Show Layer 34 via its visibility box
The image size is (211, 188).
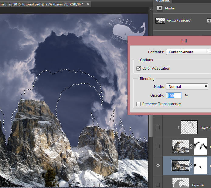158,127
